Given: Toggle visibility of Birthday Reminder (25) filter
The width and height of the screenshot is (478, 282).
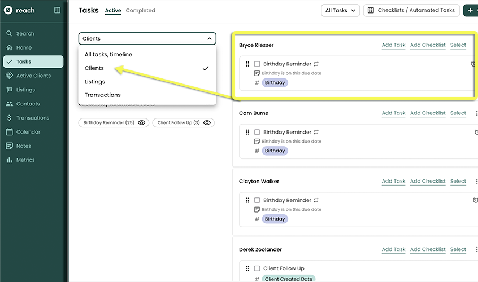Looking at the screenshot, I should click(x=142, y=122).
